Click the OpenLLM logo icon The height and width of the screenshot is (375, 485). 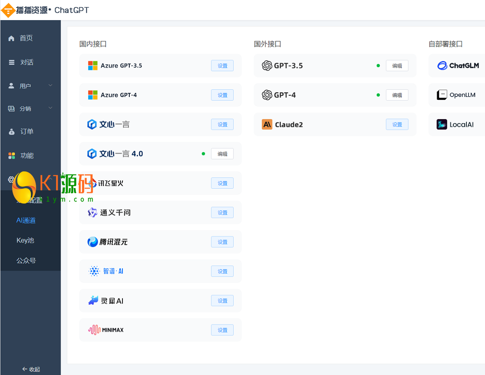442,95
